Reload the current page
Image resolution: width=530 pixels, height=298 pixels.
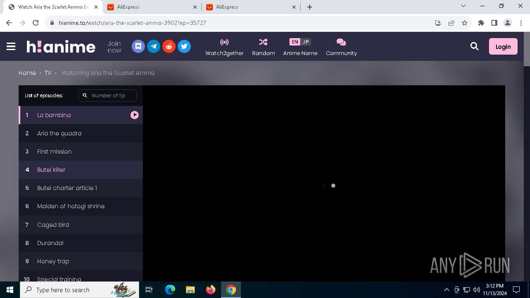click(x=36, y=23)
